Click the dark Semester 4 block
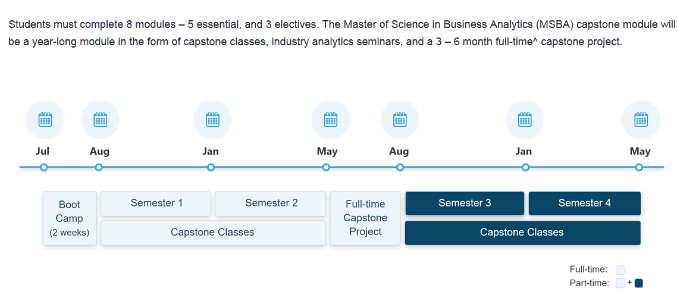The width and height of the screenshot is (677, 304). 584,203
